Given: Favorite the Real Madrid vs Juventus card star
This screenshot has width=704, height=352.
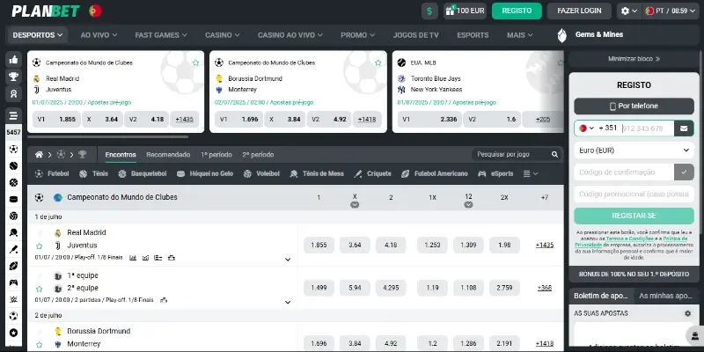Looking at the screenshot, I should [x=195, y=63].
